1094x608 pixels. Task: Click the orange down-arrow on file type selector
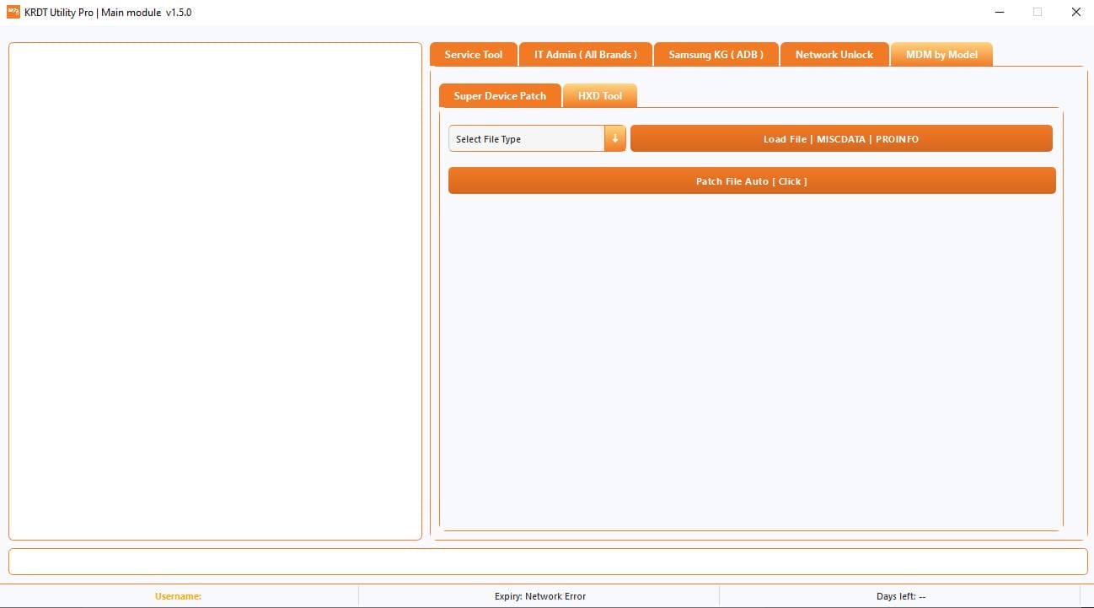(x=615, y=138)
